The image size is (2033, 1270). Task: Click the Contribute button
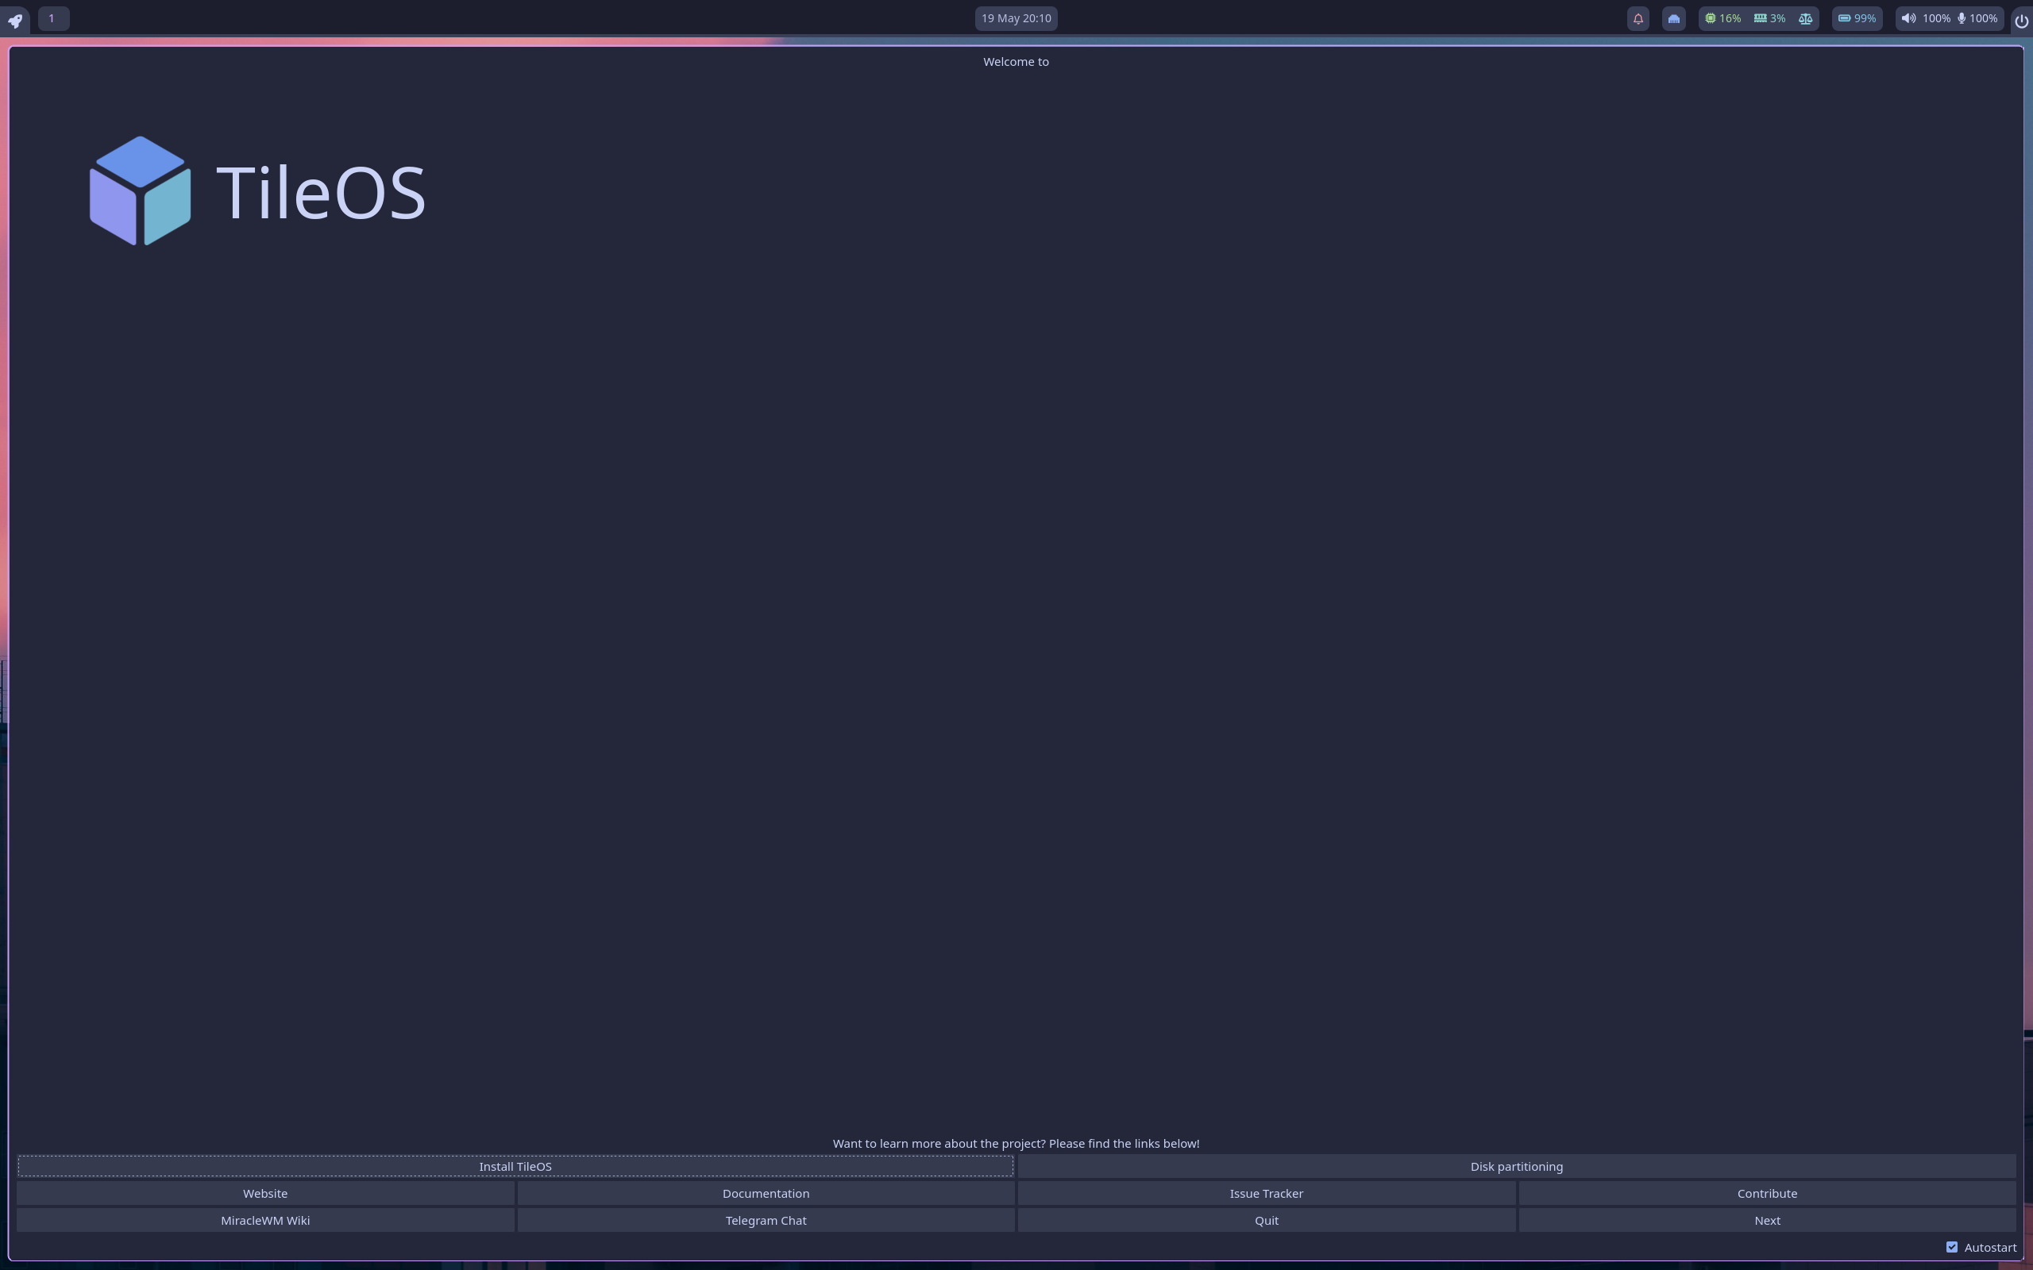click(1767, 1193)
